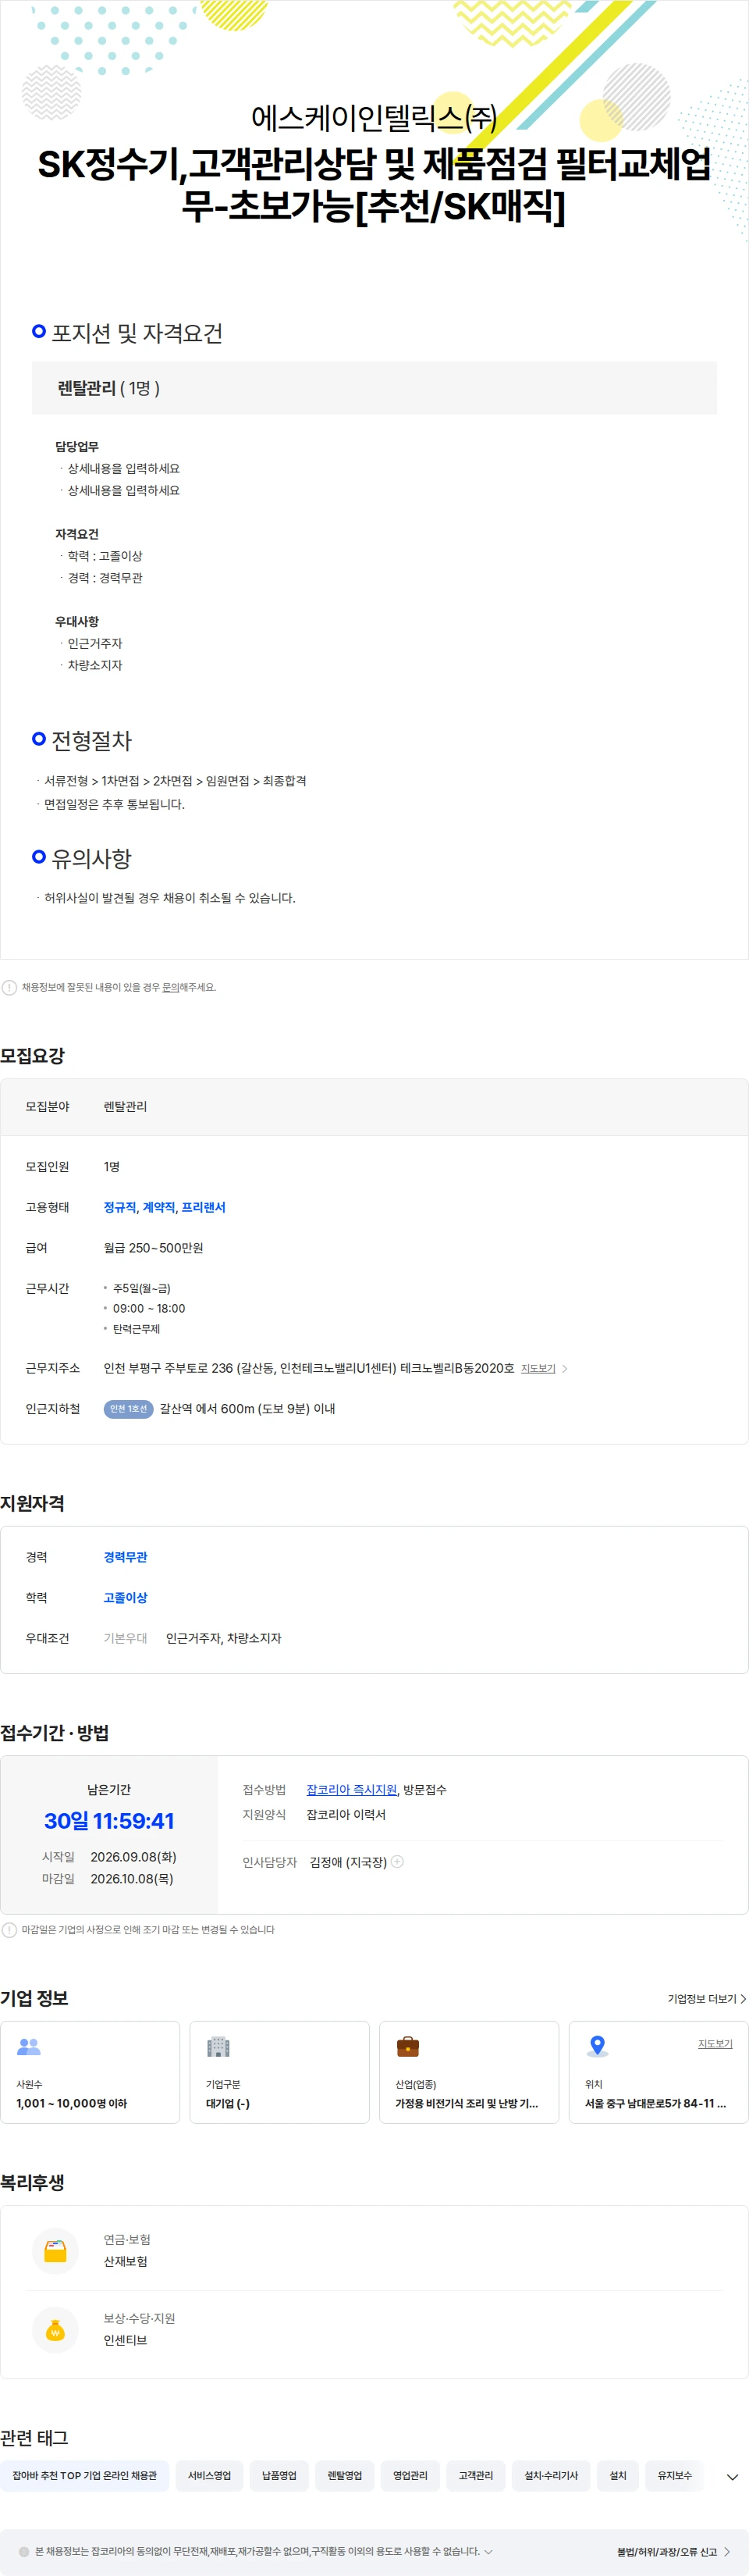Click 불법/허위/과장/오류 신고 link

[x=673, y=2551]
